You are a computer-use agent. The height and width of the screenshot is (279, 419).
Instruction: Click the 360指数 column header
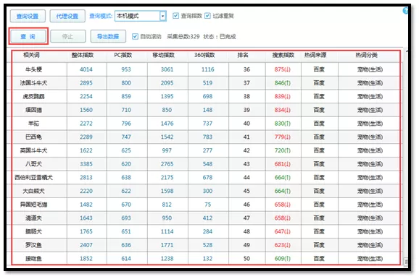point(204,55)
